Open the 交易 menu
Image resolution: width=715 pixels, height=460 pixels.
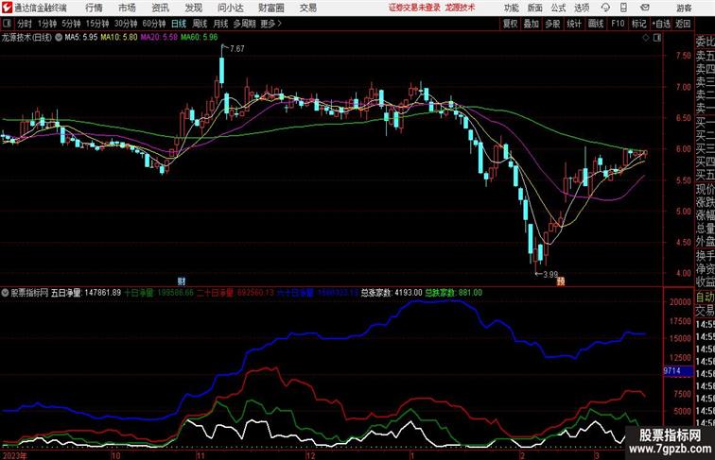coord(308,8)
